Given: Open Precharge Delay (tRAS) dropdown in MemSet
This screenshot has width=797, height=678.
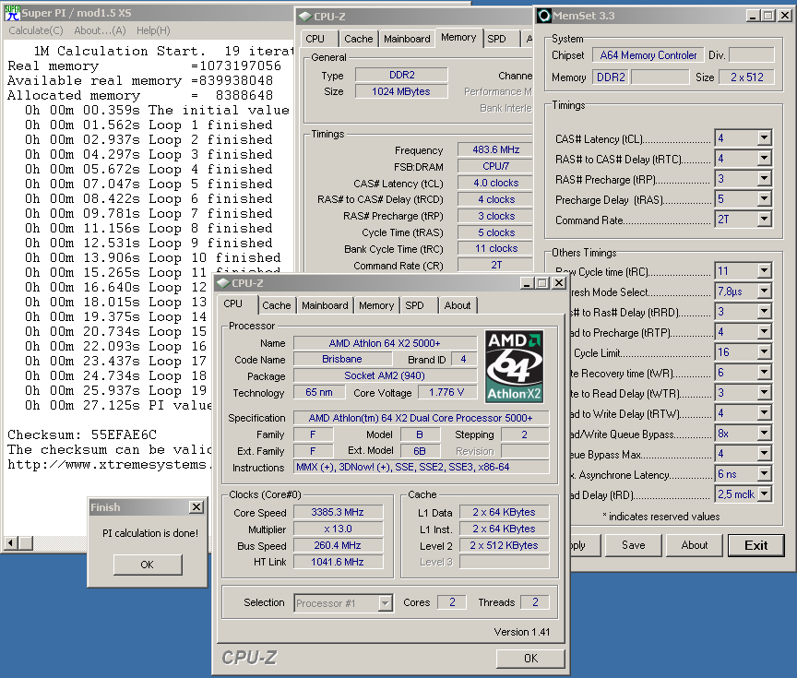Looking at the screenshot, I should pos(764,198).
